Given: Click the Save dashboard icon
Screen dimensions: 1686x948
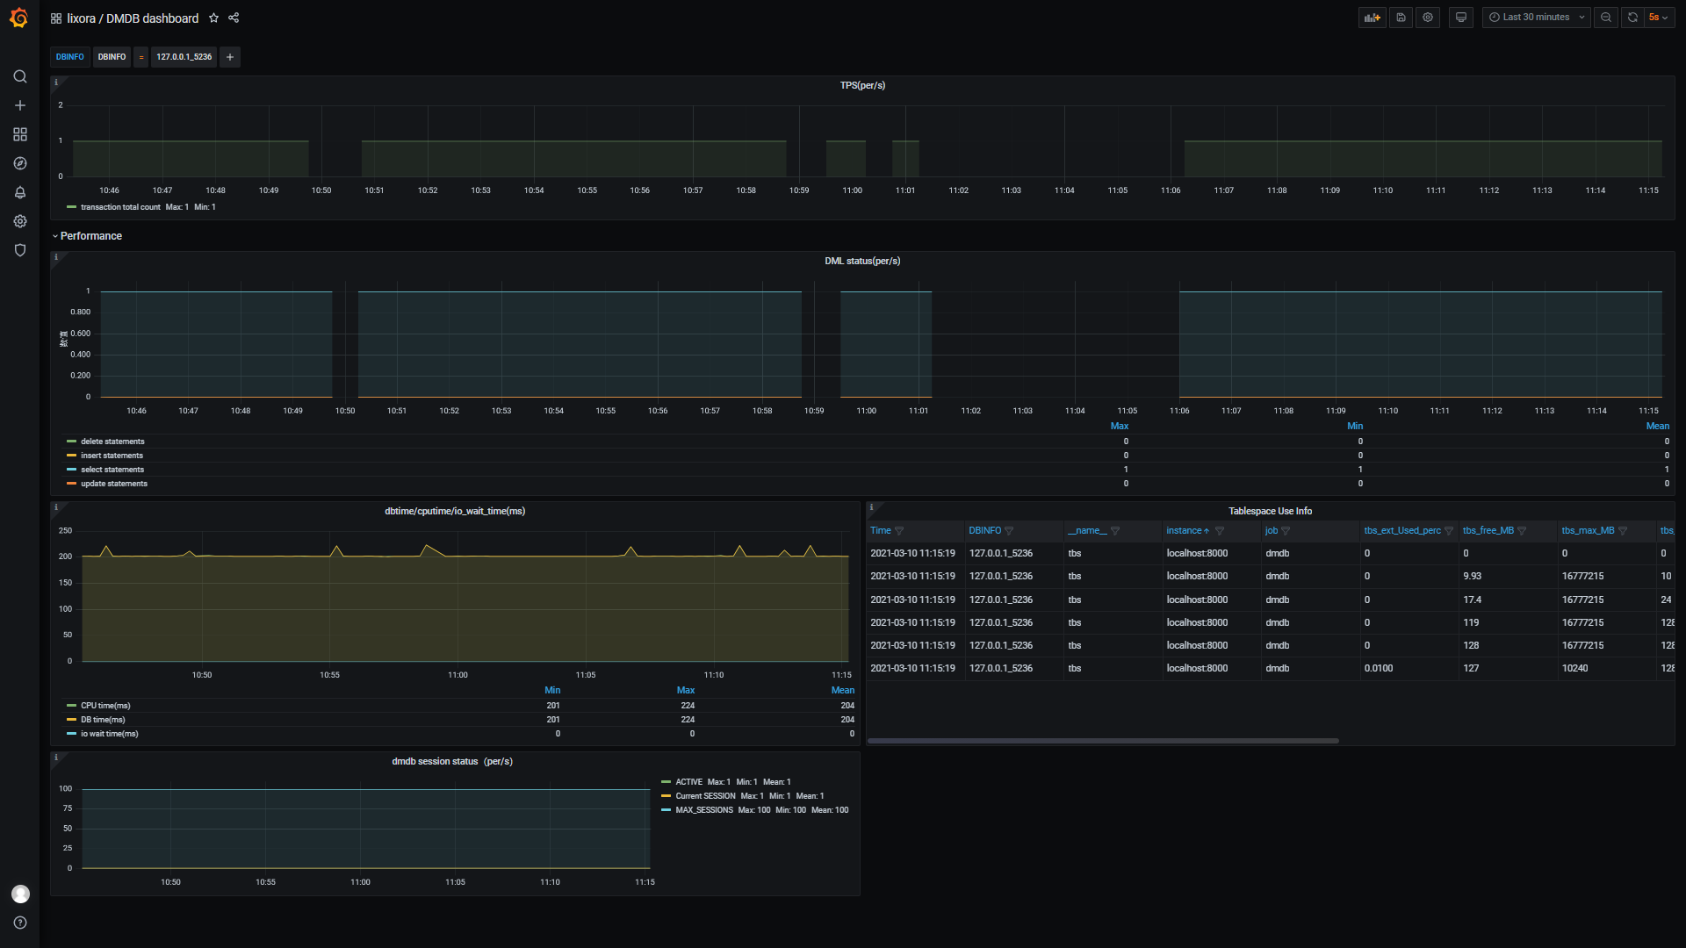Looking at the screenshot, I should (x=1401, y=18).
